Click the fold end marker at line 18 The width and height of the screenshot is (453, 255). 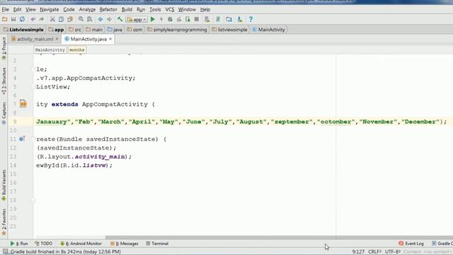(33, 200)
